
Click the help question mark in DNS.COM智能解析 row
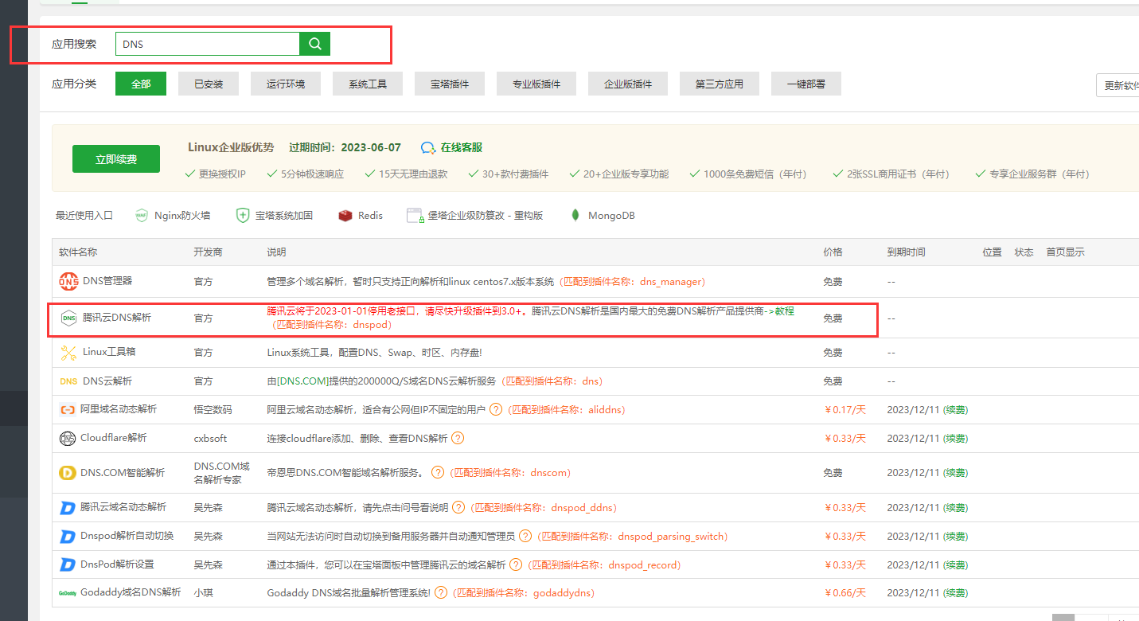[x=438, y=473]
